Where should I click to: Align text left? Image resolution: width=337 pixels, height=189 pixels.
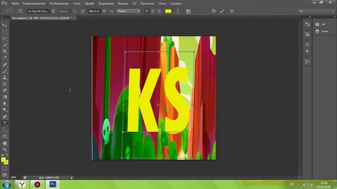(147, 11)
